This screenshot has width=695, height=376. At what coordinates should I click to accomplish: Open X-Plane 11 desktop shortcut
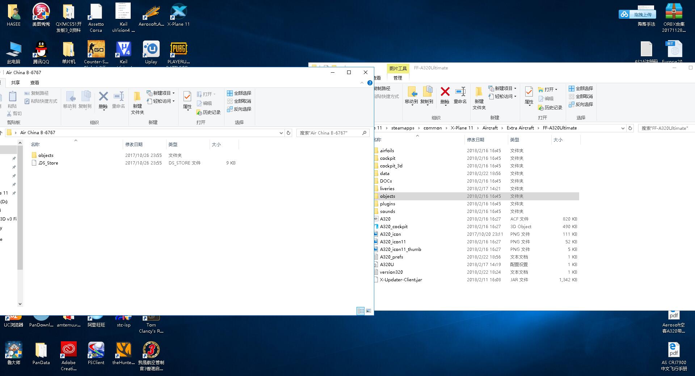click(178, 15)
